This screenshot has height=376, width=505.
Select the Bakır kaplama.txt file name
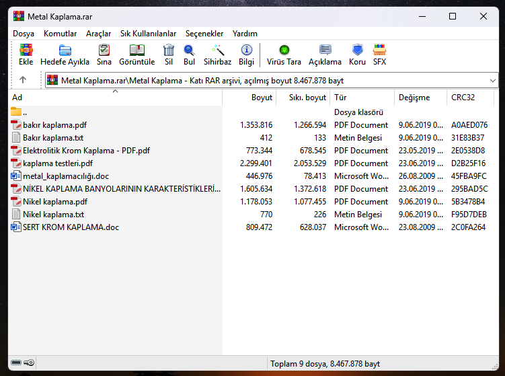click(53, 138)
